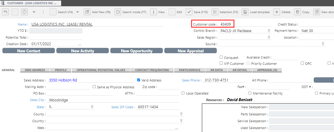The width and height of the screenshot is (334, 132).
Task: Click the Save (F10) checkmark icon
Action: [x=189, y=12]
